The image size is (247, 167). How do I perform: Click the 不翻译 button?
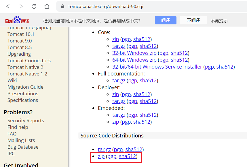point(193,20)
